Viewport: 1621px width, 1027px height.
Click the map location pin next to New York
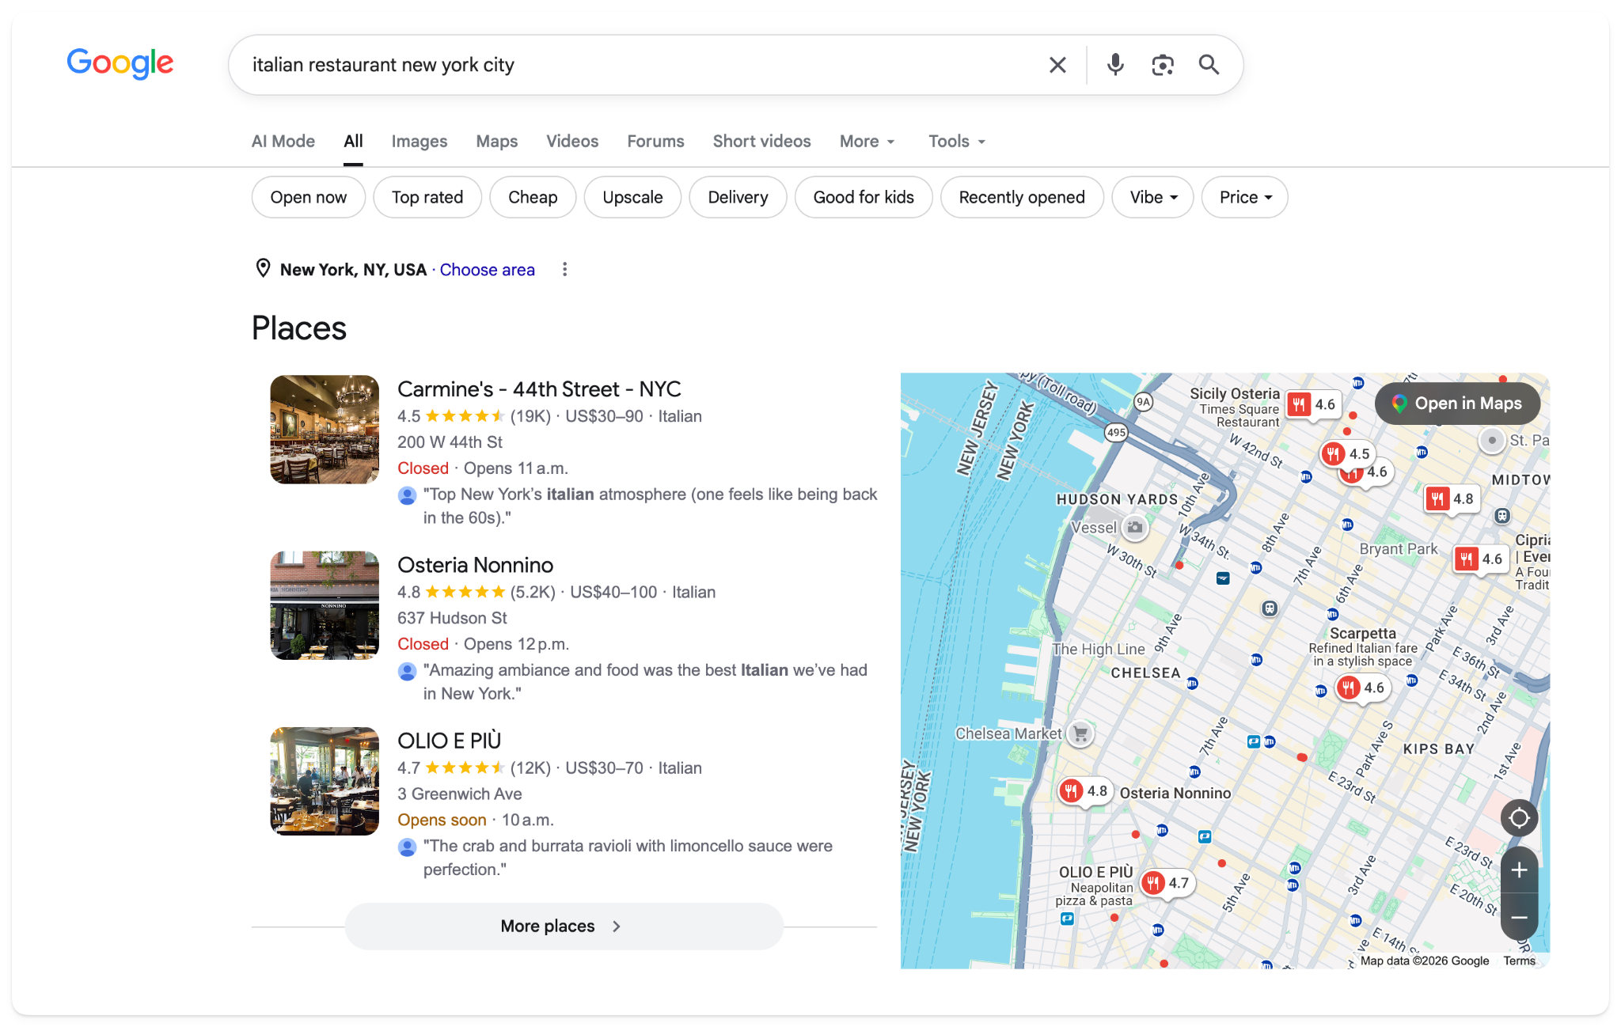coord(263,269)
